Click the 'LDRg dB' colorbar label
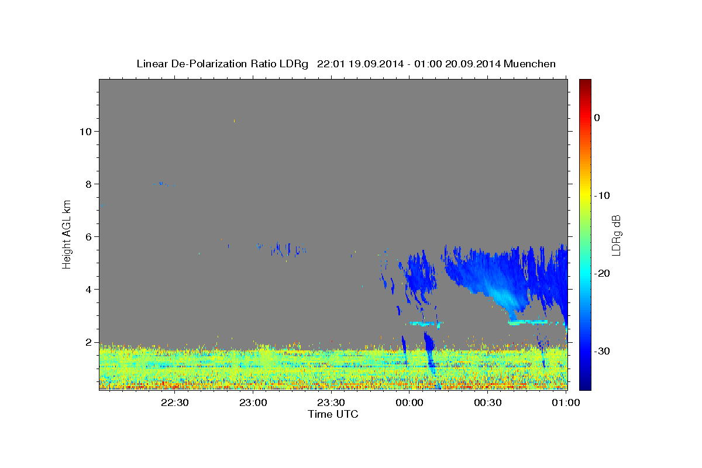This screenshot has width=702, height=468. 616,235
